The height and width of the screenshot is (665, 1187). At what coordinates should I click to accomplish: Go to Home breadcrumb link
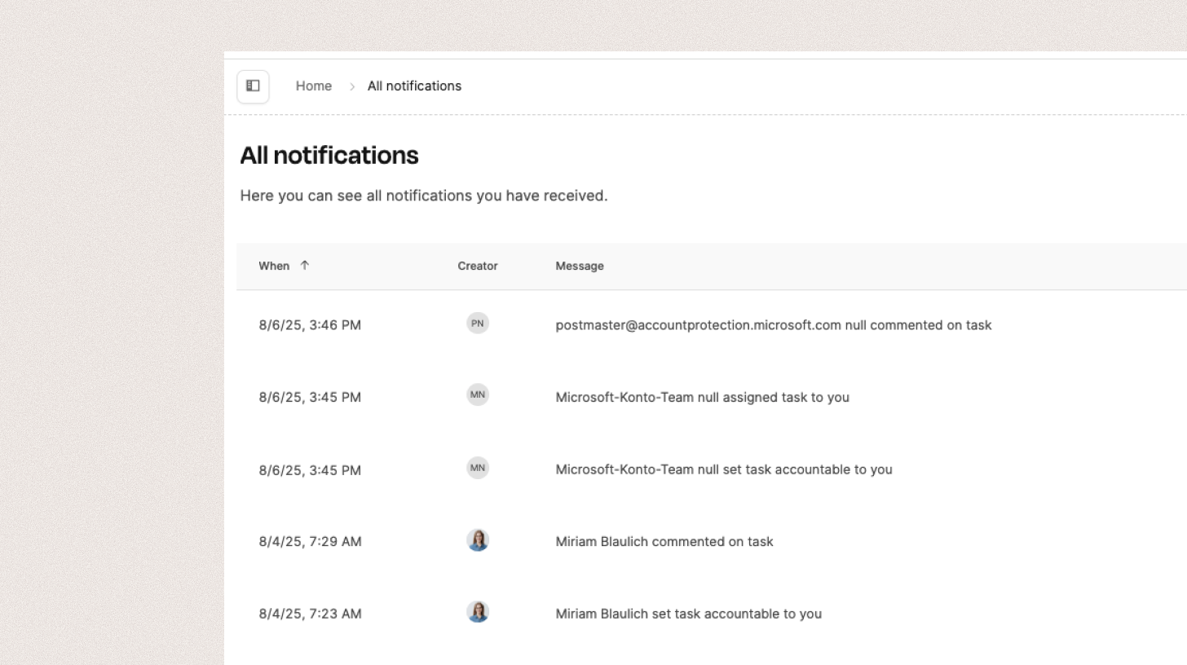314,86
